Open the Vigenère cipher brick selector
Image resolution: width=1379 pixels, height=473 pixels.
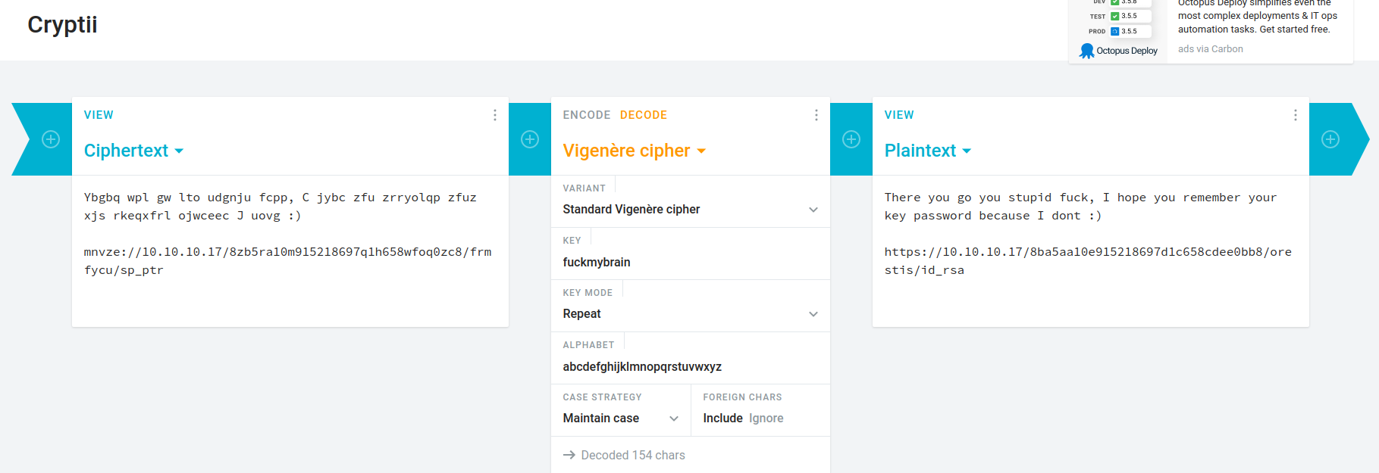pos(635,151)
